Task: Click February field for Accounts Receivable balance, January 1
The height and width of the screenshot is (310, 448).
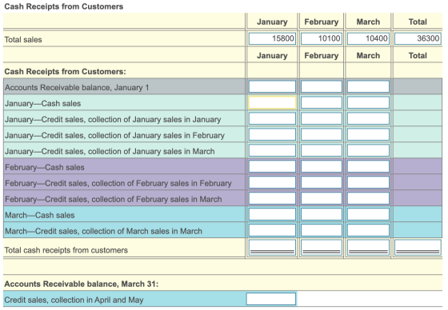Action: [x=322, y=86]
